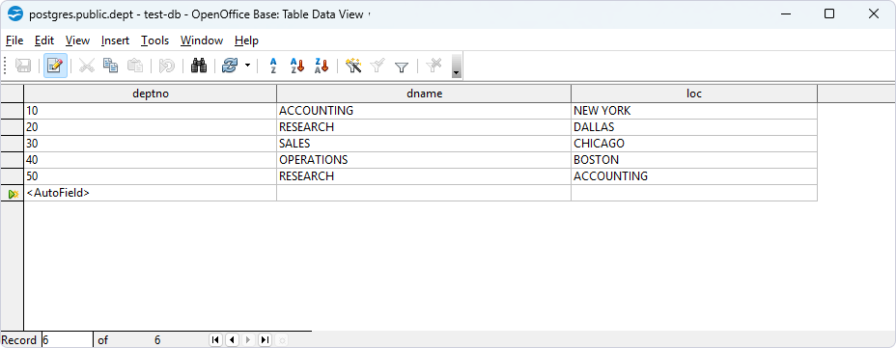Click the record number input field
The width and height of the screenshot is (896, 348).
pos(67,340)
